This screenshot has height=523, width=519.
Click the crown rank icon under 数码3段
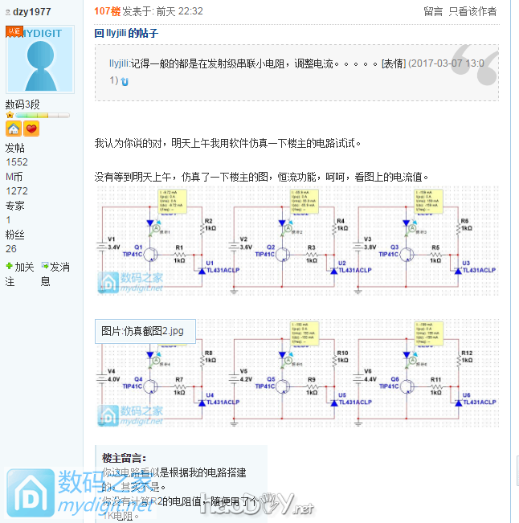point(10,116)
